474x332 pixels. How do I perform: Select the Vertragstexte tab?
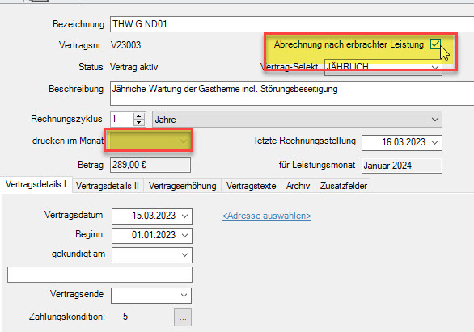tap(252, 186)
